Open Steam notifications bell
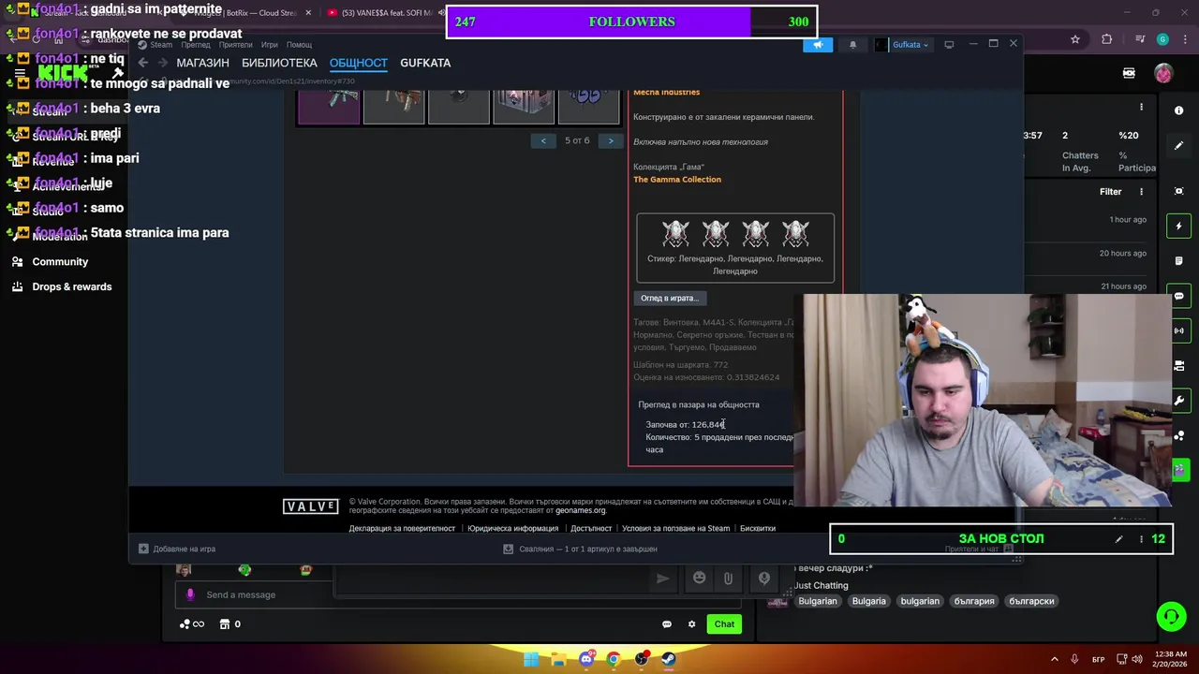The width and height of the screenshot is (1199, 674). [852, 44]
